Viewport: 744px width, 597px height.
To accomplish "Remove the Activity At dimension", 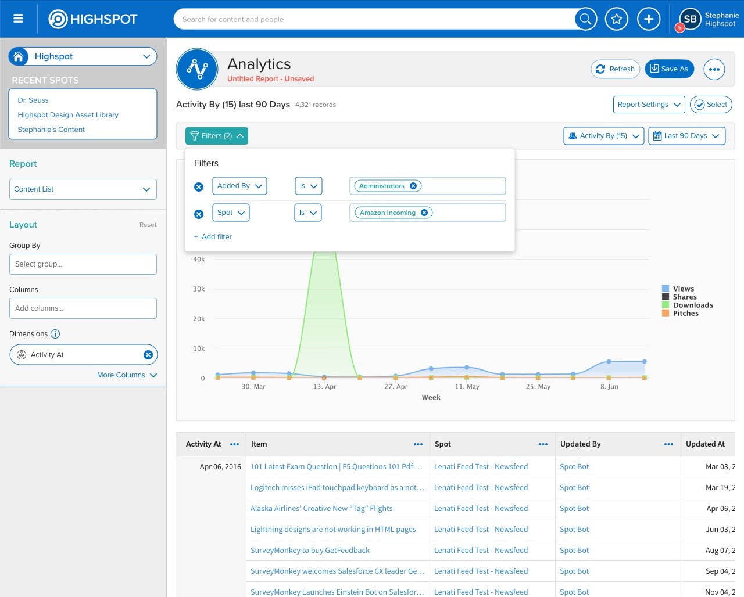I will click(x=148, y=355).
